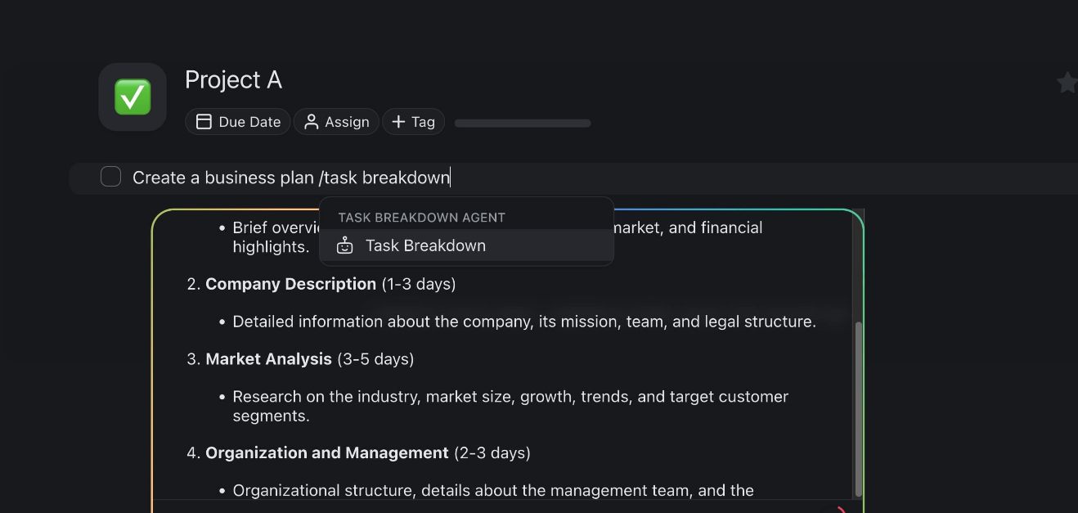The height and width of the screenshot is (513, 1078).
Task: Click the red arrow at the card bottom
Action: pos(842,508)
